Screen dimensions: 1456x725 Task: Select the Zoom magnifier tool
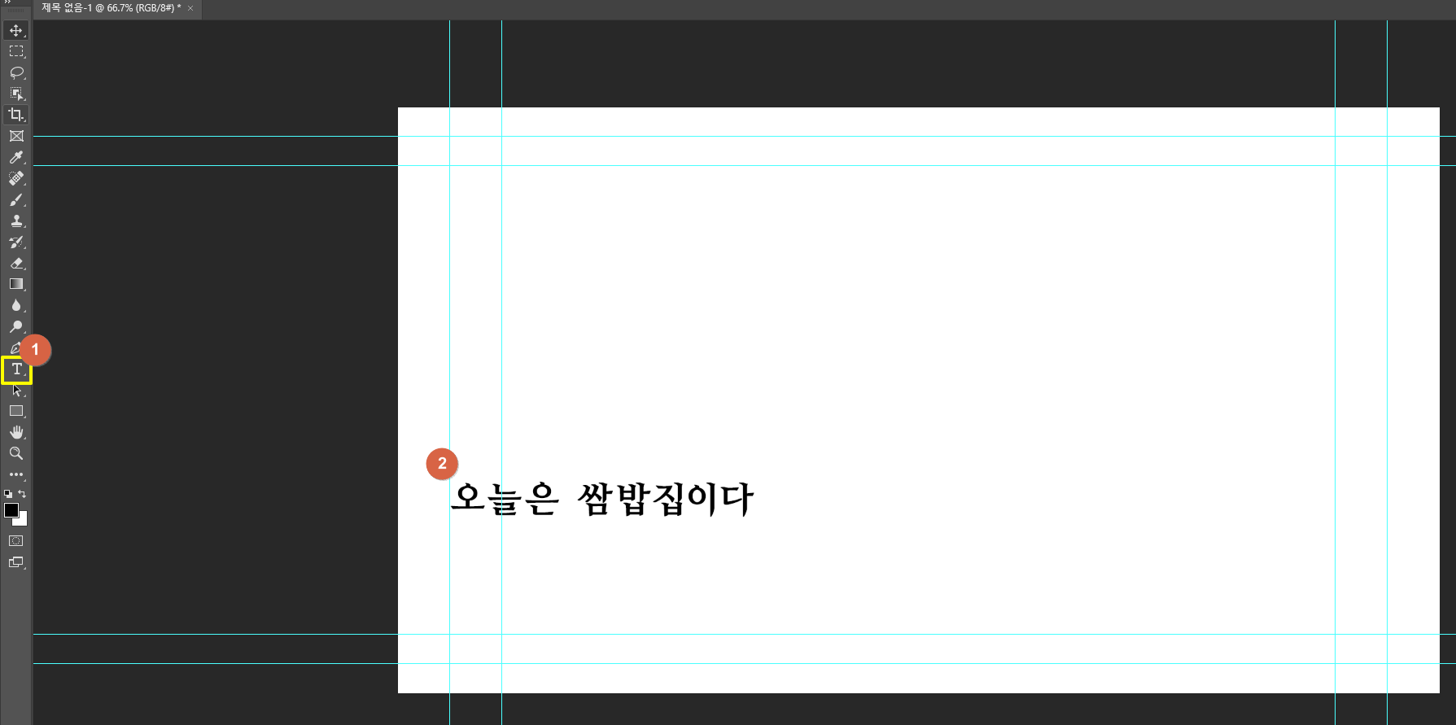click(16, 453)
